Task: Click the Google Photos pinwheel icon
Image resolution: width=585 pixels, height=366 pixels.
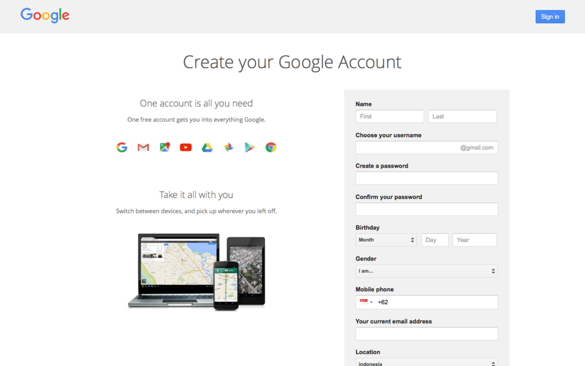Action: [229, 148]
